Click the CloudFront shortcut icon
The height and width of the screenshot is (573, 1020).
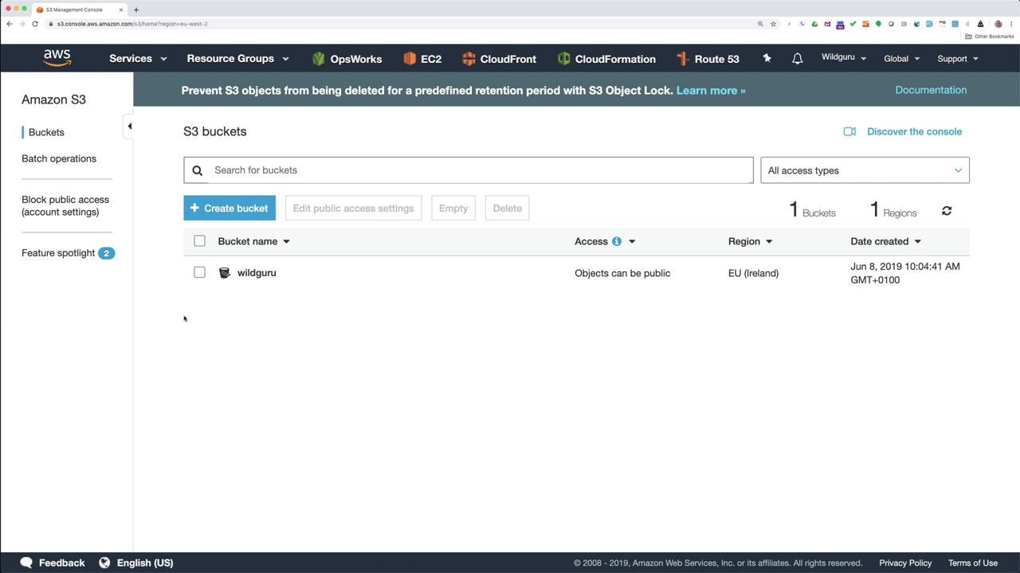[469, 59]
